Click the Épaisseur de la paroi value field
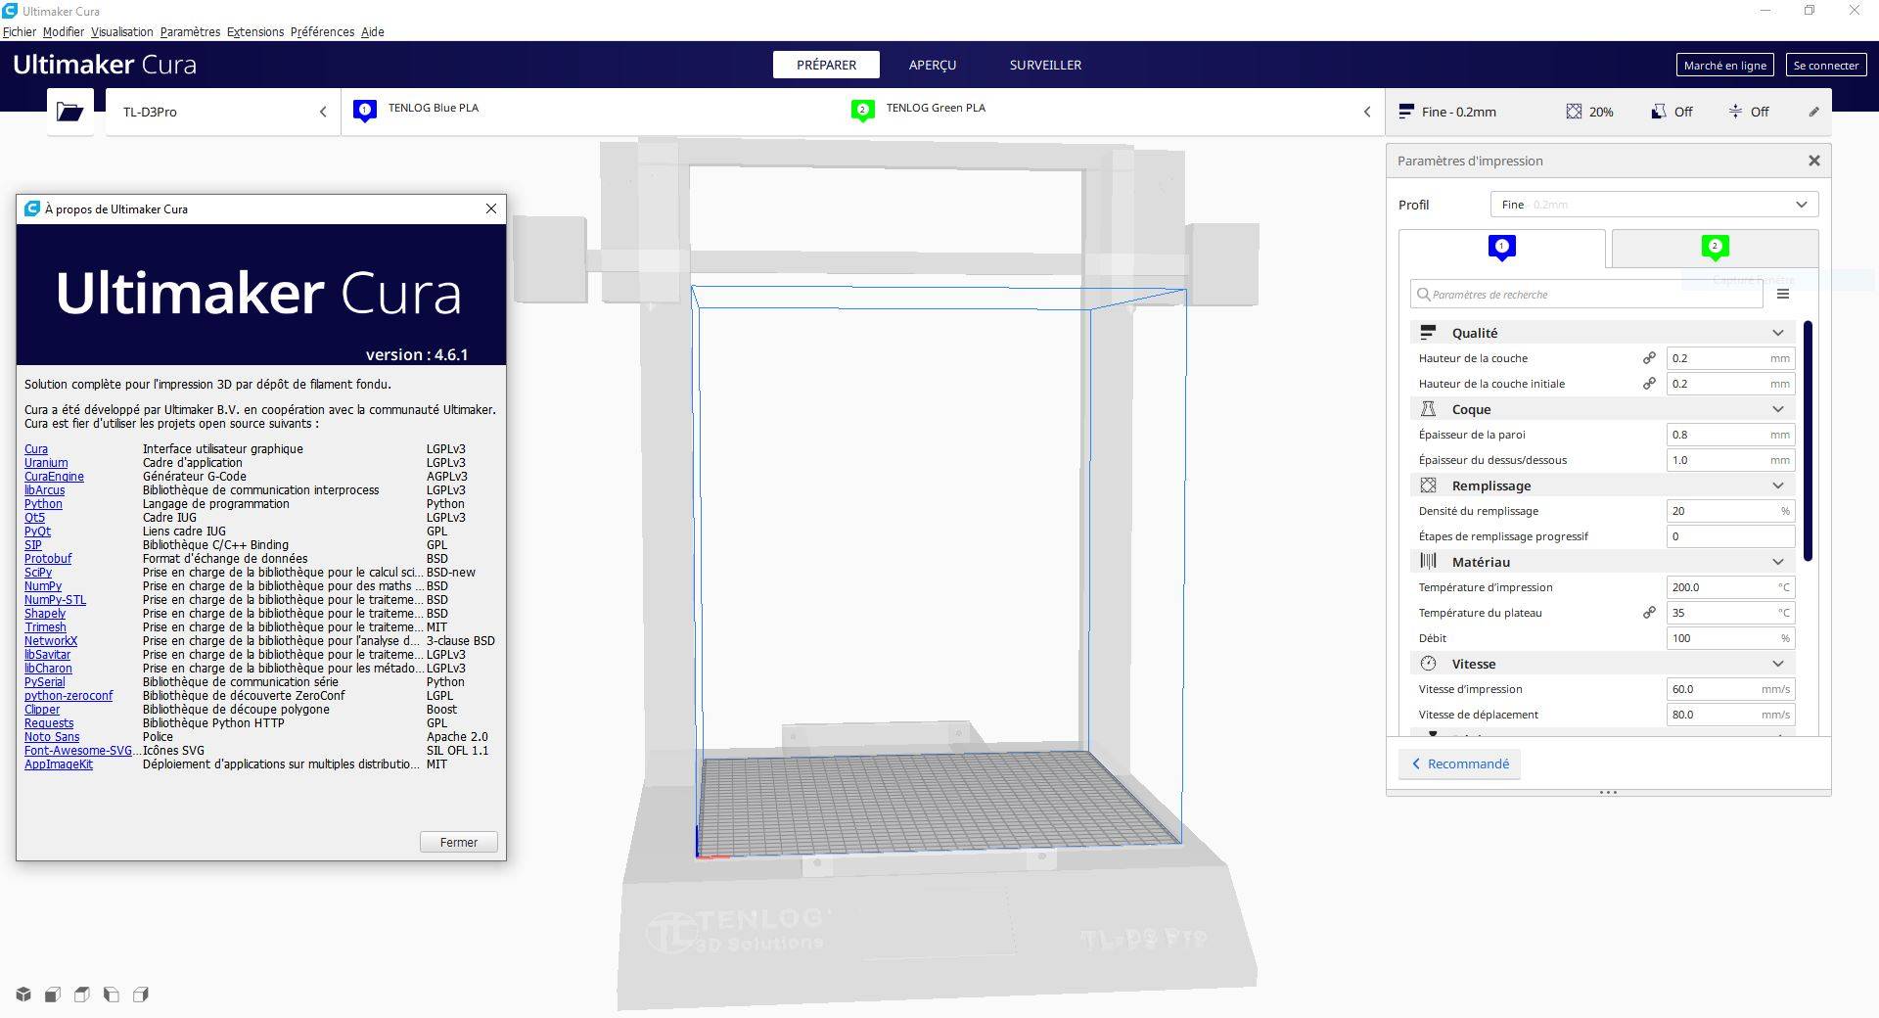The width and height of the screenshot is (1879, 1018). tap(1730, 435)
